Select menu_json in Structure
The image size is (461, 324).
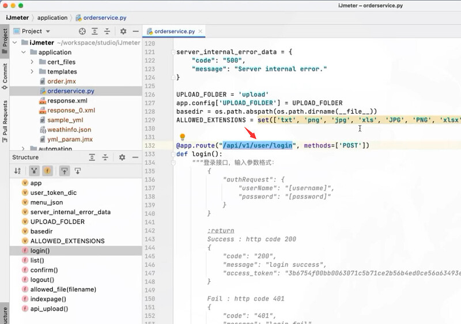tap(47, 202)
